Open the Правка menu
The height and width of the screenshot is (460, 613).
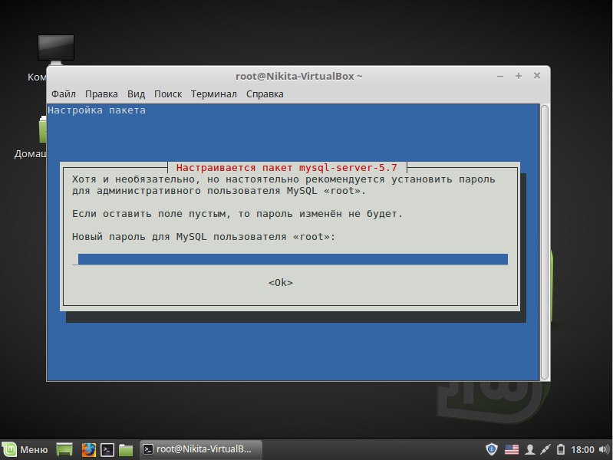101,94
